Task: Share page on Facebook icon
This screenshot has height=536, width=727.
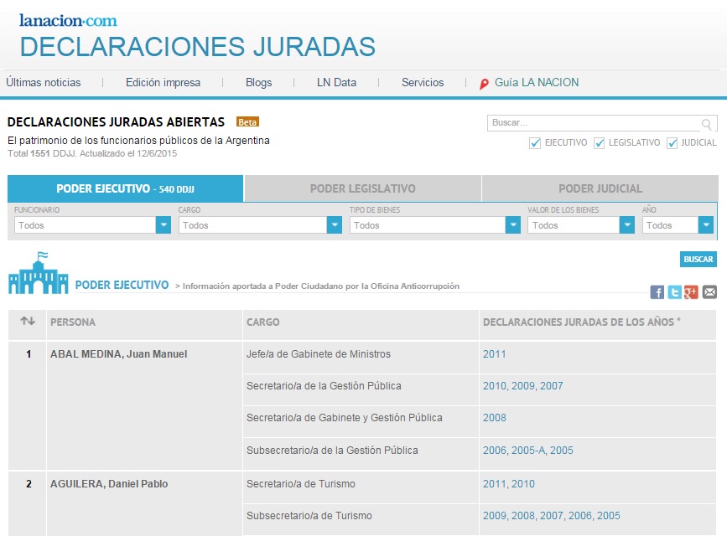Action: tap(657, 291)
